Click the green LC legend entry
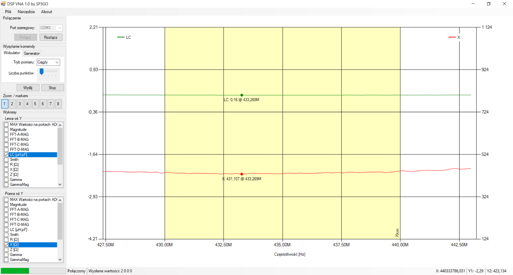513x275 pixels. 124,37
